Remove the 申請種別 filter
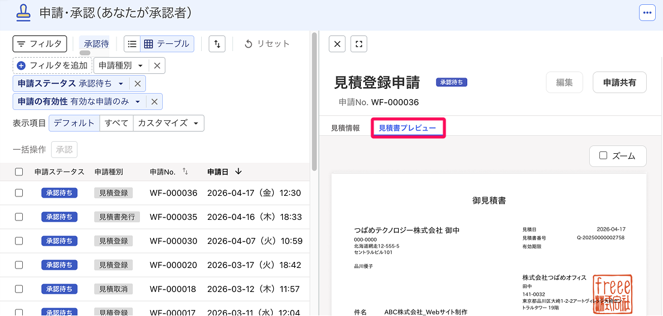The image size is (663, 316). click(157, 65)
